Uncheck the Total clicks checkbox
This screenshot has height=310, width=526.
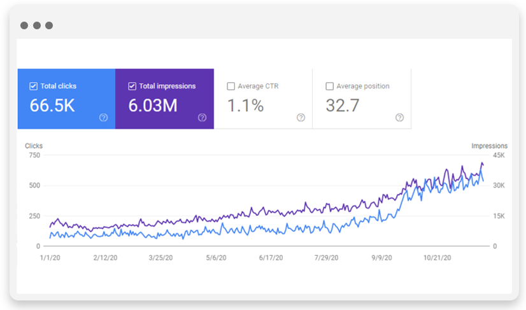pyautogui.click(x=34, y=87)
